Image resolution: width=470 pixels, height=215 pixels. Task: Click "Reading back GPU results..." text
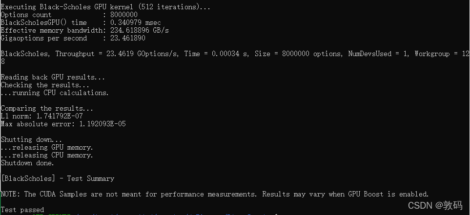tap(53, 77)
